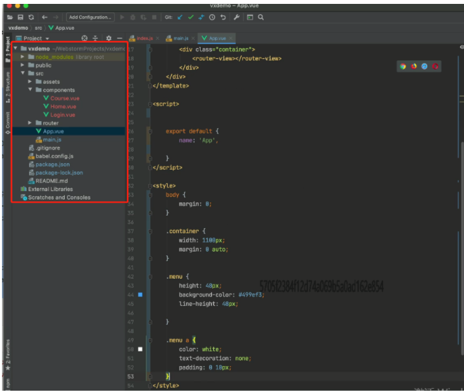Close the main.js tab
The width and height of the screenshot is (464, 392).
point(193,38)
